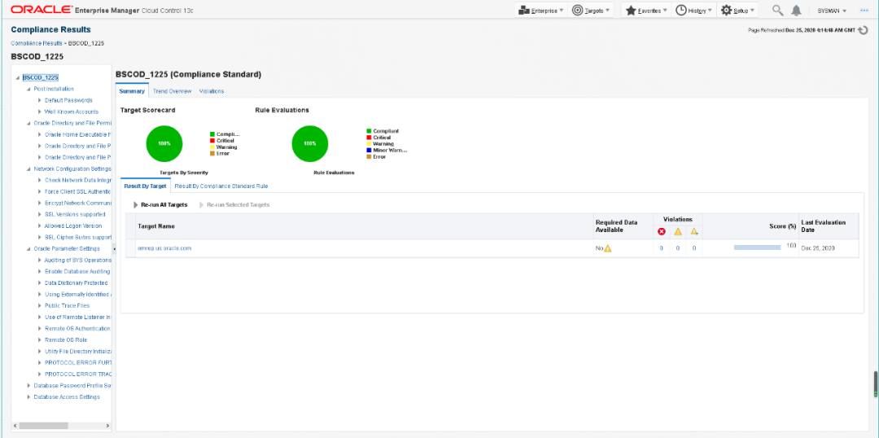879x438 pixels.
Task: Open the Targets menu
Action: point(591,11)
